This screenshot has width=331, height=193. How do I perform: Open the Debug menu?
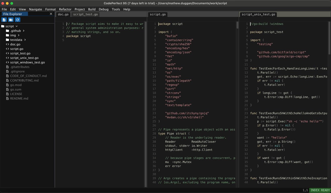tap(104, 9)
